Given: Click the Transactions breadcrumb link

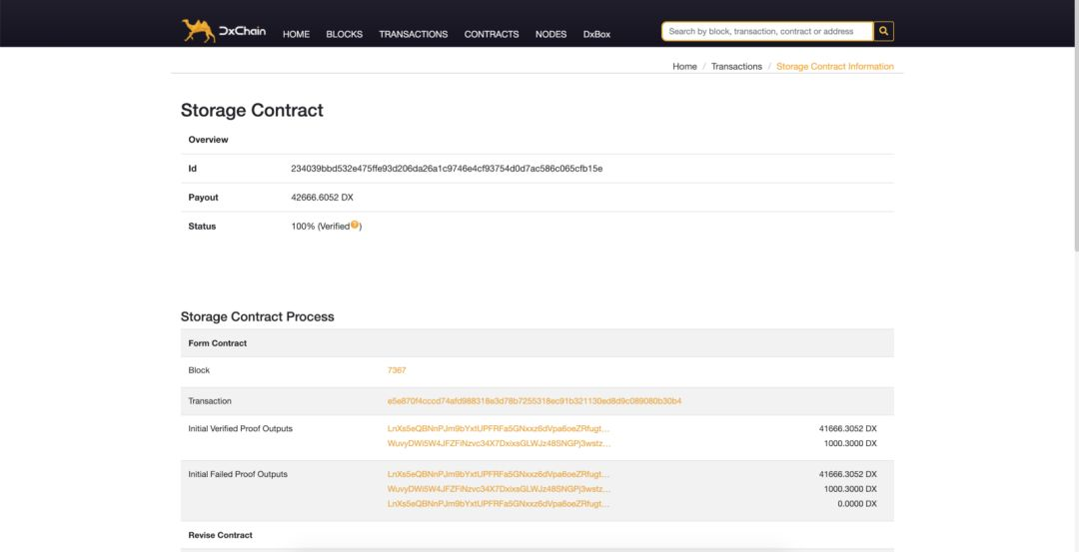Looking at the screenshot, I should coord(736,67).
